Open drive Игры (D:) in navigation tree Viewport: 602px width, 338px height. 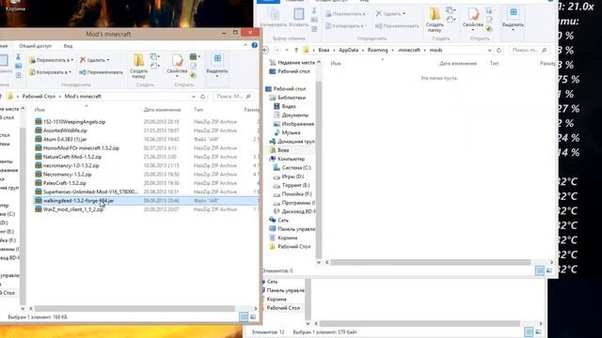click(x=289, y=177)
